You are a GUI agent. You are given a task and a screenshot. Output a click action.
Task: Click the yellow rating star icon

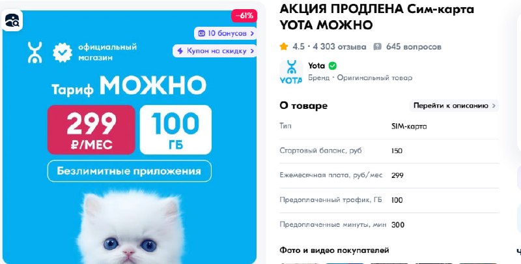(284, 46)
